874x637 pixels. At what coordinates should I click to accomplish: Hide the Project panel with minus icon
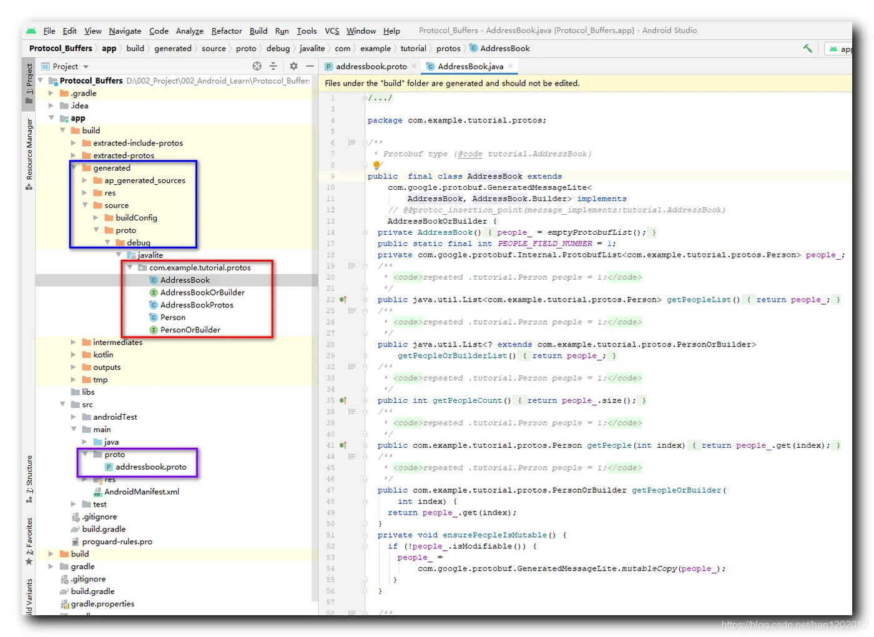point(310,66)
